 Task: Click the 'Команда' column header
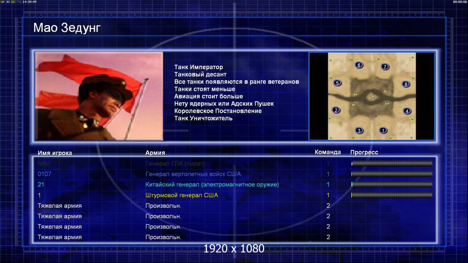click(328, 152)
